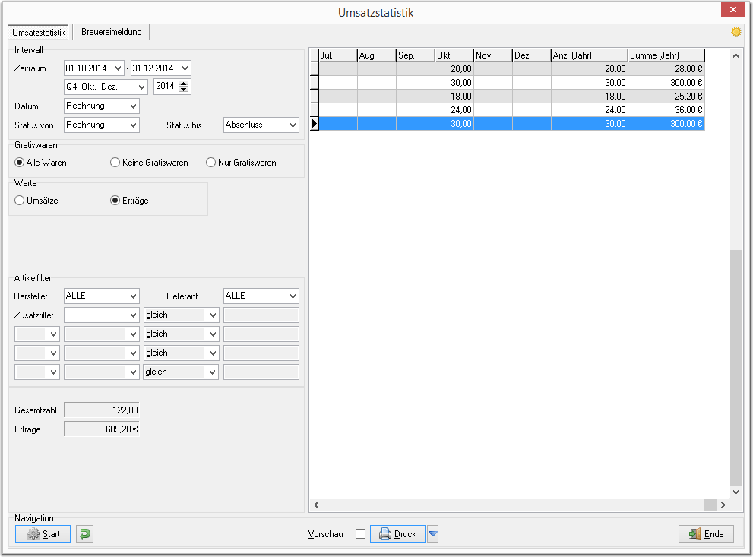Increase the year 2014 with spinner
The width and height of the screenshot is (753, 557).
(183, 83)
